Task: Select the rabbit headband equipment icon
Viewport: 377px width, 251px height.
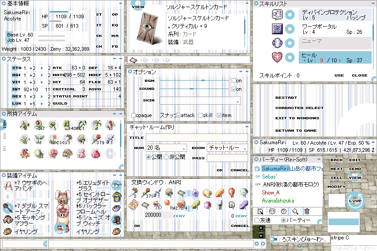Action: 8,185
